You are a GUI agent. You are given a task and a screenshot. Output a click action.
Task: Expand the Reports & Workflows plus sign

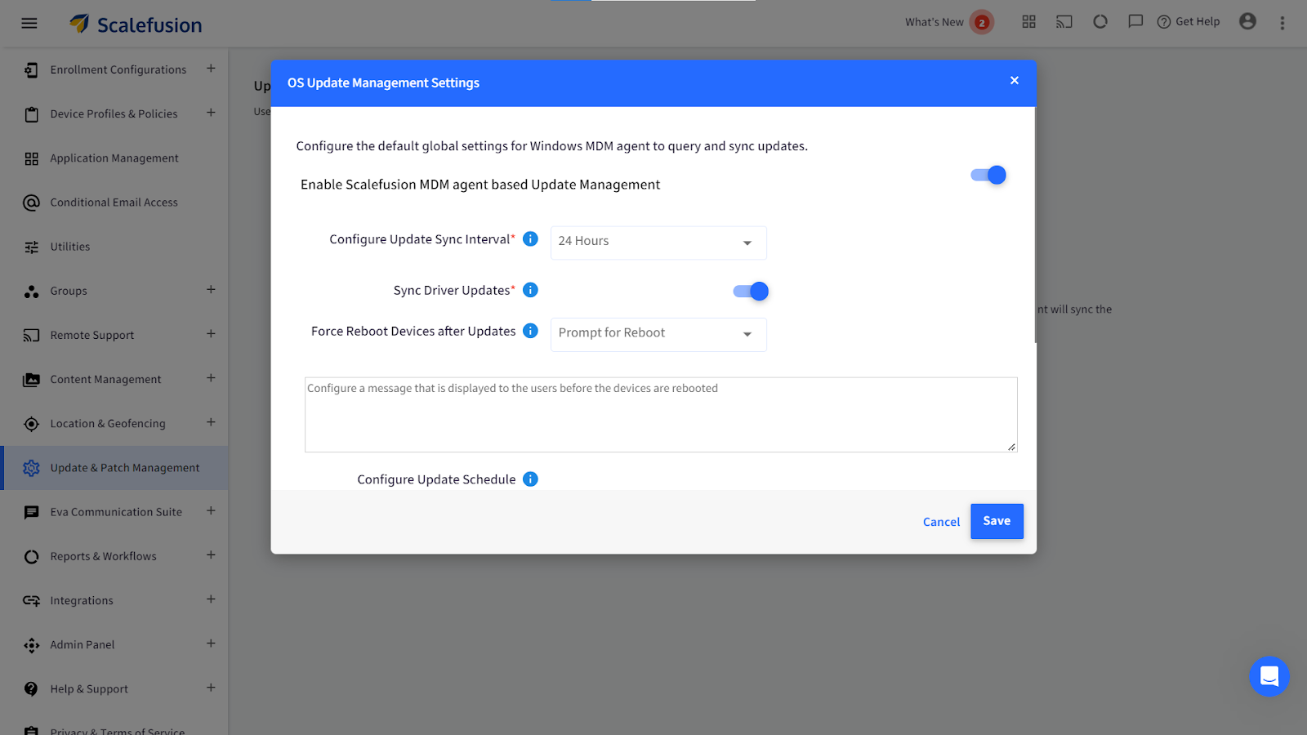tap(211, 555)
